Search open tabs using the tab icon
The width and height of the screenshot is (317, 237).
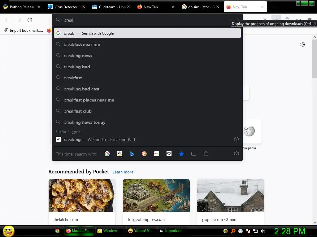click(x=194, y=154)
